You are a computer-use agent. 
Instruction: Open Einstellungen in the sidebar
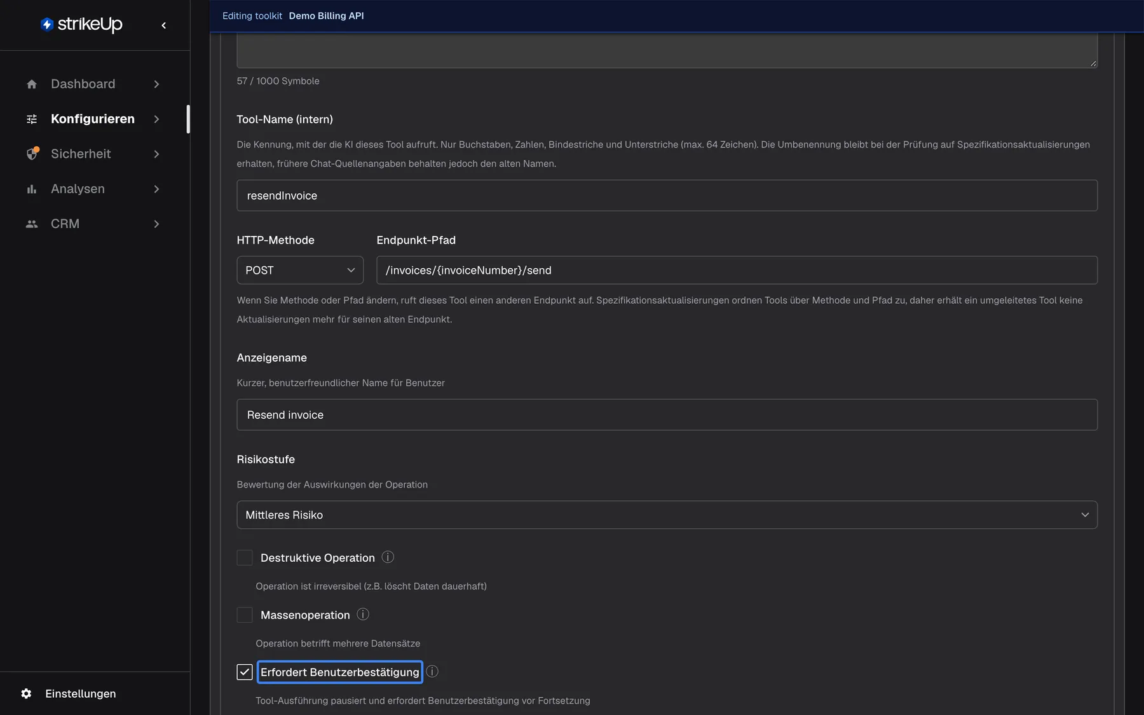coord(80,693)
